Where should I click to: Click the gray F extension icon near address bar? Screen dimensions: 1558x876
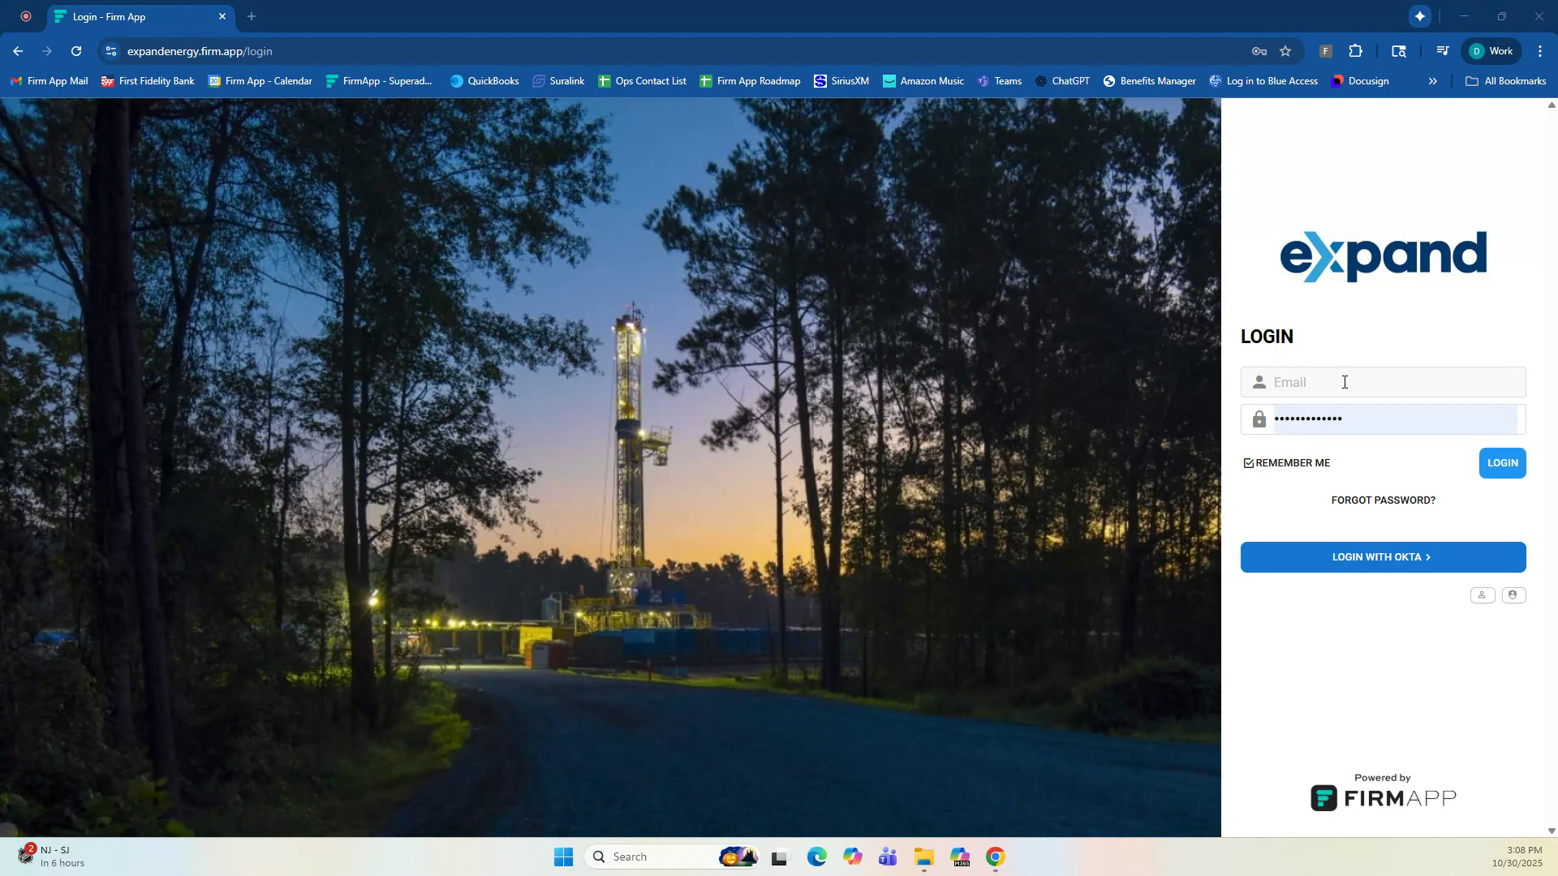[x=1326, y=50]
